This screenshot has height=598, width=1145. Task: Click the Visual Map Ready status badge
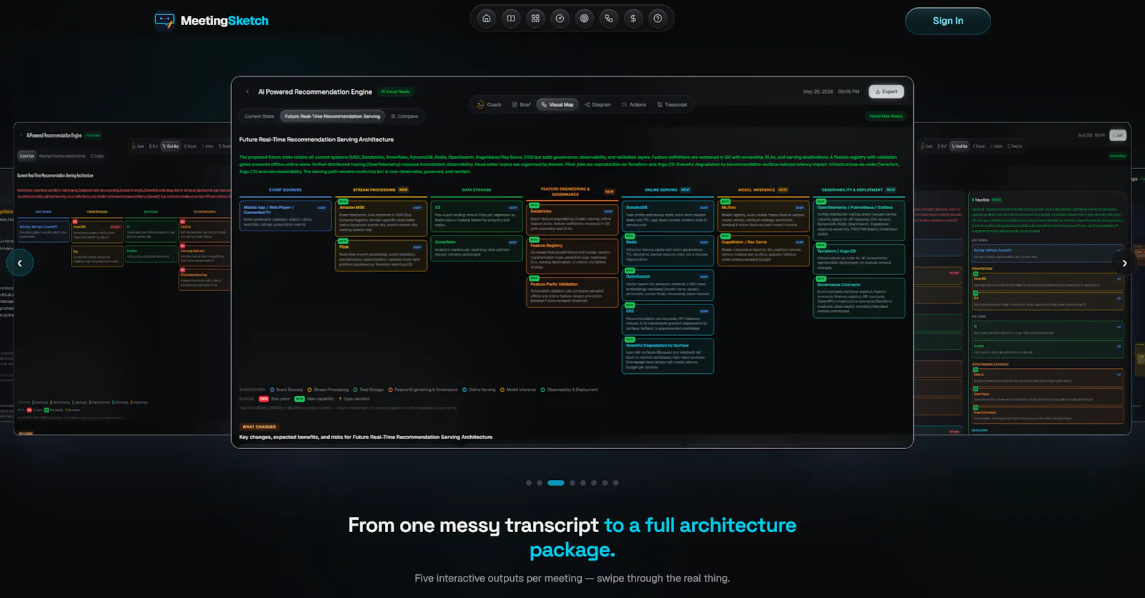[x=886, y=116]
